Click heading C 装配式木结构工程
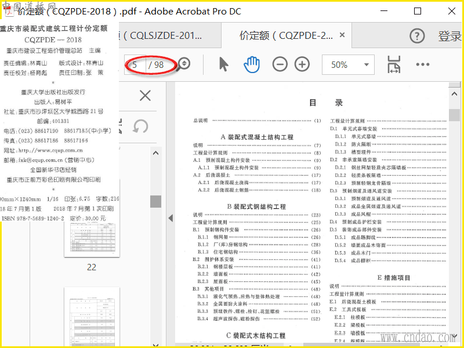The height and width of the screenshot is (348, 464). 256,336
